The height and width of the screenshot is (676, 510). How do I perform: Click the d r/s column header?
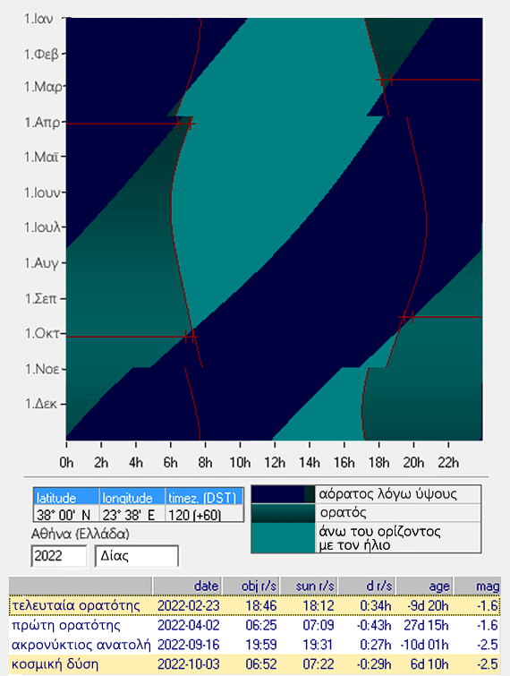pyautogui.click(x=366, y=586)
